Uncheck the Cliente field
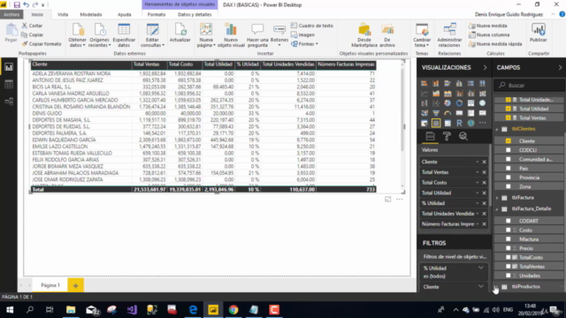Screen dimensions: 566x318 pos(509,141)
